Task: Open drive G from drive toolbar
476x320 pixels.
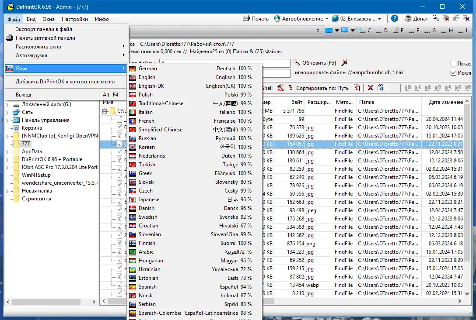Action: pos(430,30)
